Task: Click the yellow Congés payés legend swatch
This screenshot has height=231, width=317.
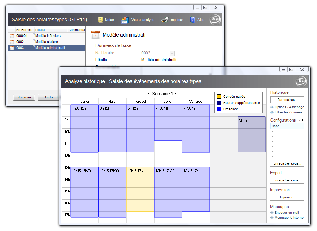Action: (x=219, y=97)
